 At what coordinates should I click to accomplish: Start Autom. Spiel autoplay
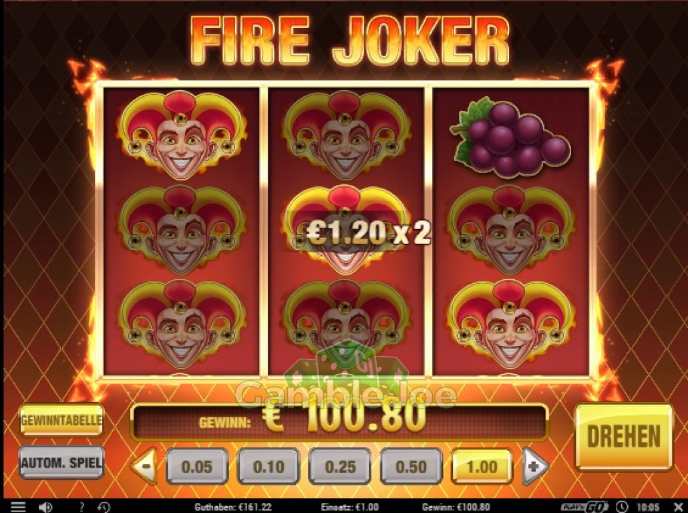(x=61, y=462)
